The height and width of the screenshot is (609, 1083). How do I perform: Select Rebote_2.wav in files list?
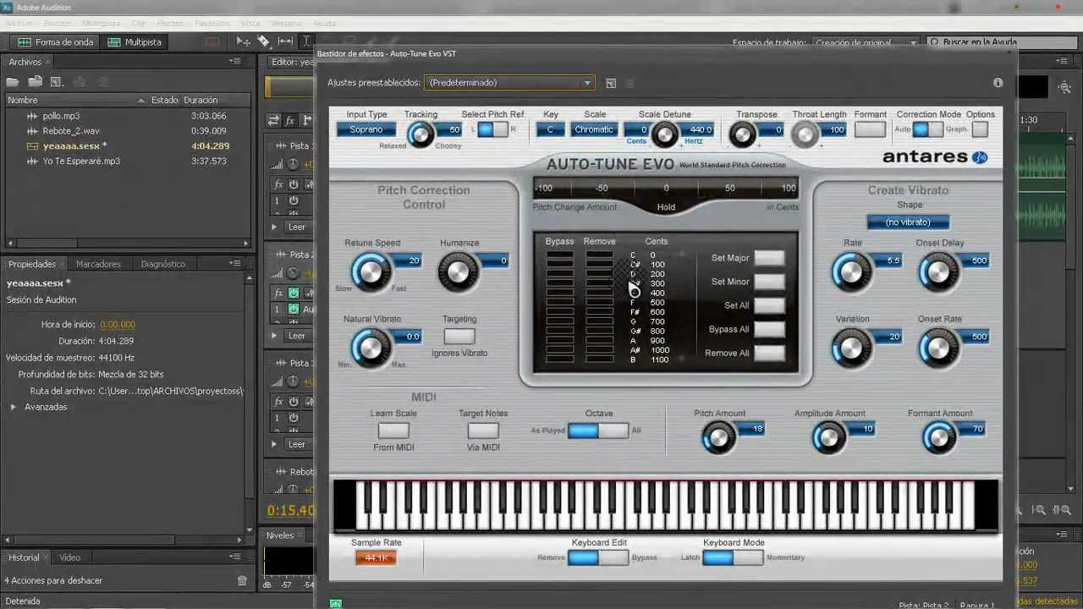click(x=70, y=131)
